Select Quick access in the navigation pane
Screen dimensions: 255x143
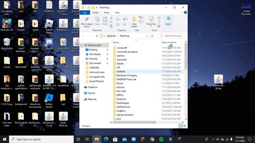[94, 45]
